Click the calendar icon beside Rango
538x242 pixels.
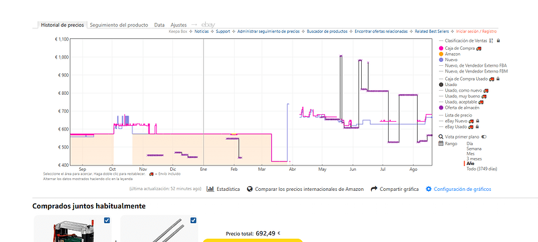point(441,144)
